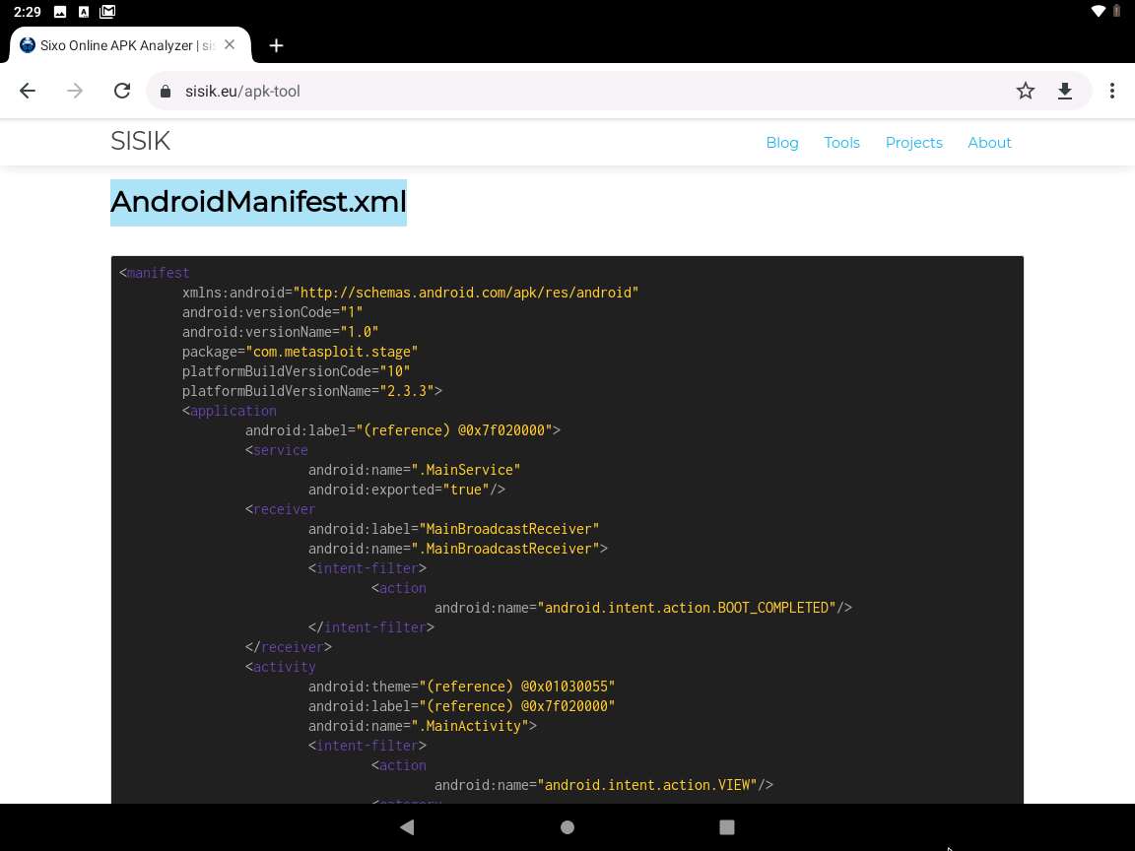Open recent apps with the square button

pos(727,827)
